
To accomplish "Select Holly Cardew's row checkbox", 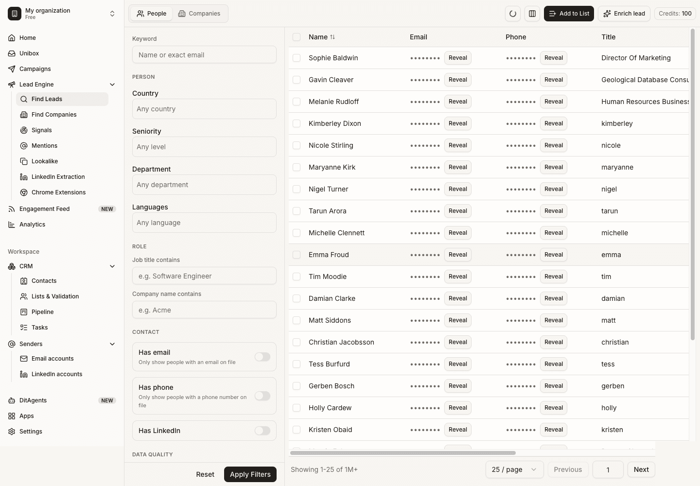I will click(x=297, y=408).
